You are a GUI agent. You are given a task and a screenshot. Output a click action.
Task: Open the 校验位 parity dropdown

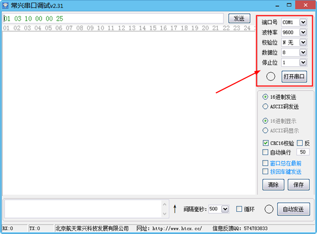click(x=303, y=42)
